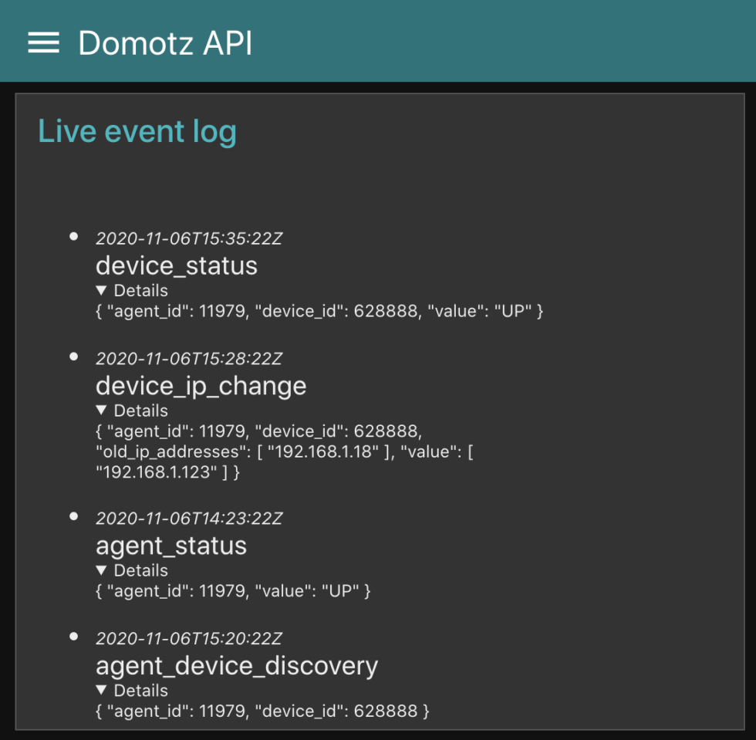
Task: Collapse Details under the device_status event
Action: pos(131,290)
